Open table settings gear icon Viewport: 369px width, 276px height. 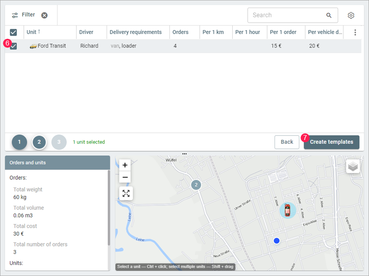pos(351,15)
